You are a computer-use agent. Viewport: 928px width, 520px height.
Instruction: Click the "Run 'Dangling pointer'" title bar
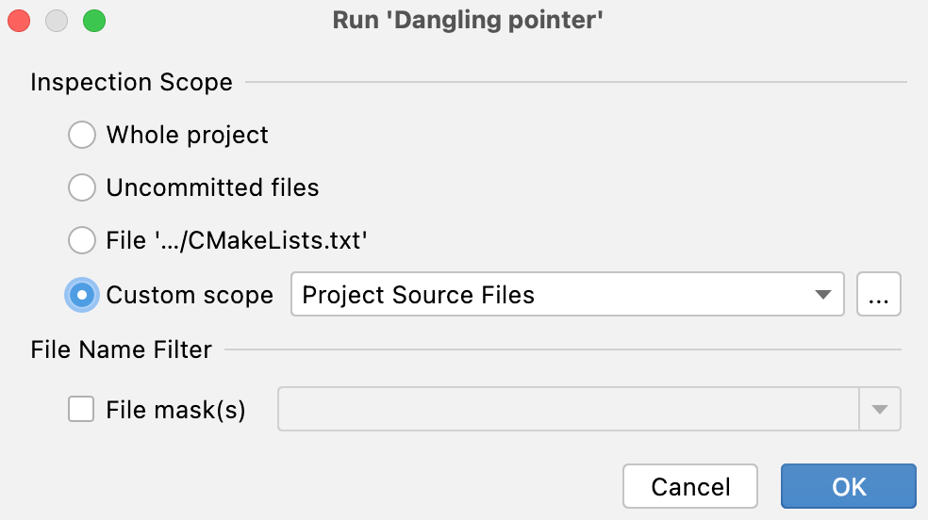point(467,21)
